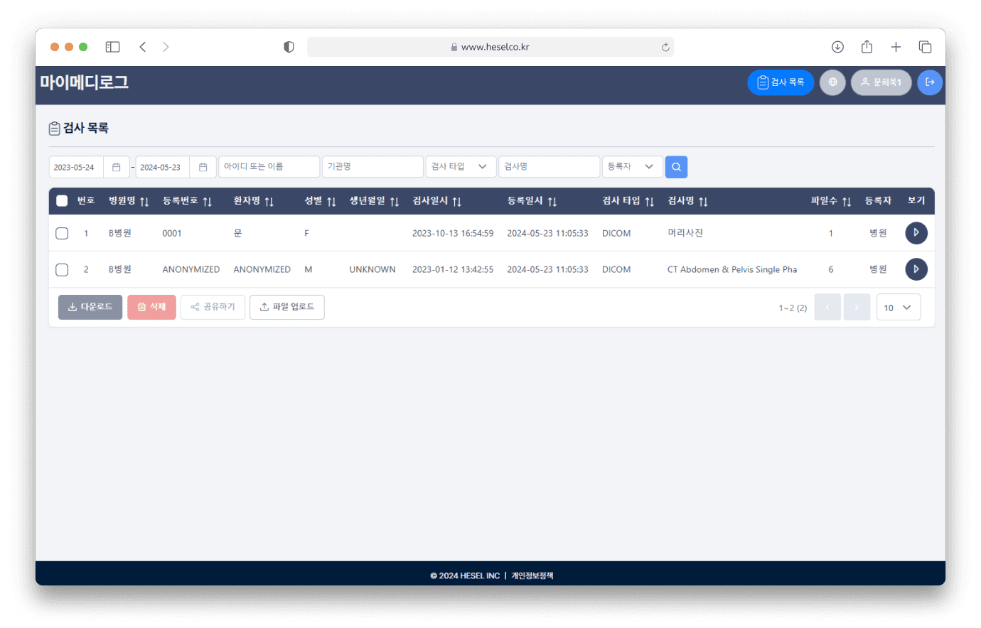Select the 머리사진 exam name cell
The width and height of the screenshot is (981, 628).
coord(685,233)
